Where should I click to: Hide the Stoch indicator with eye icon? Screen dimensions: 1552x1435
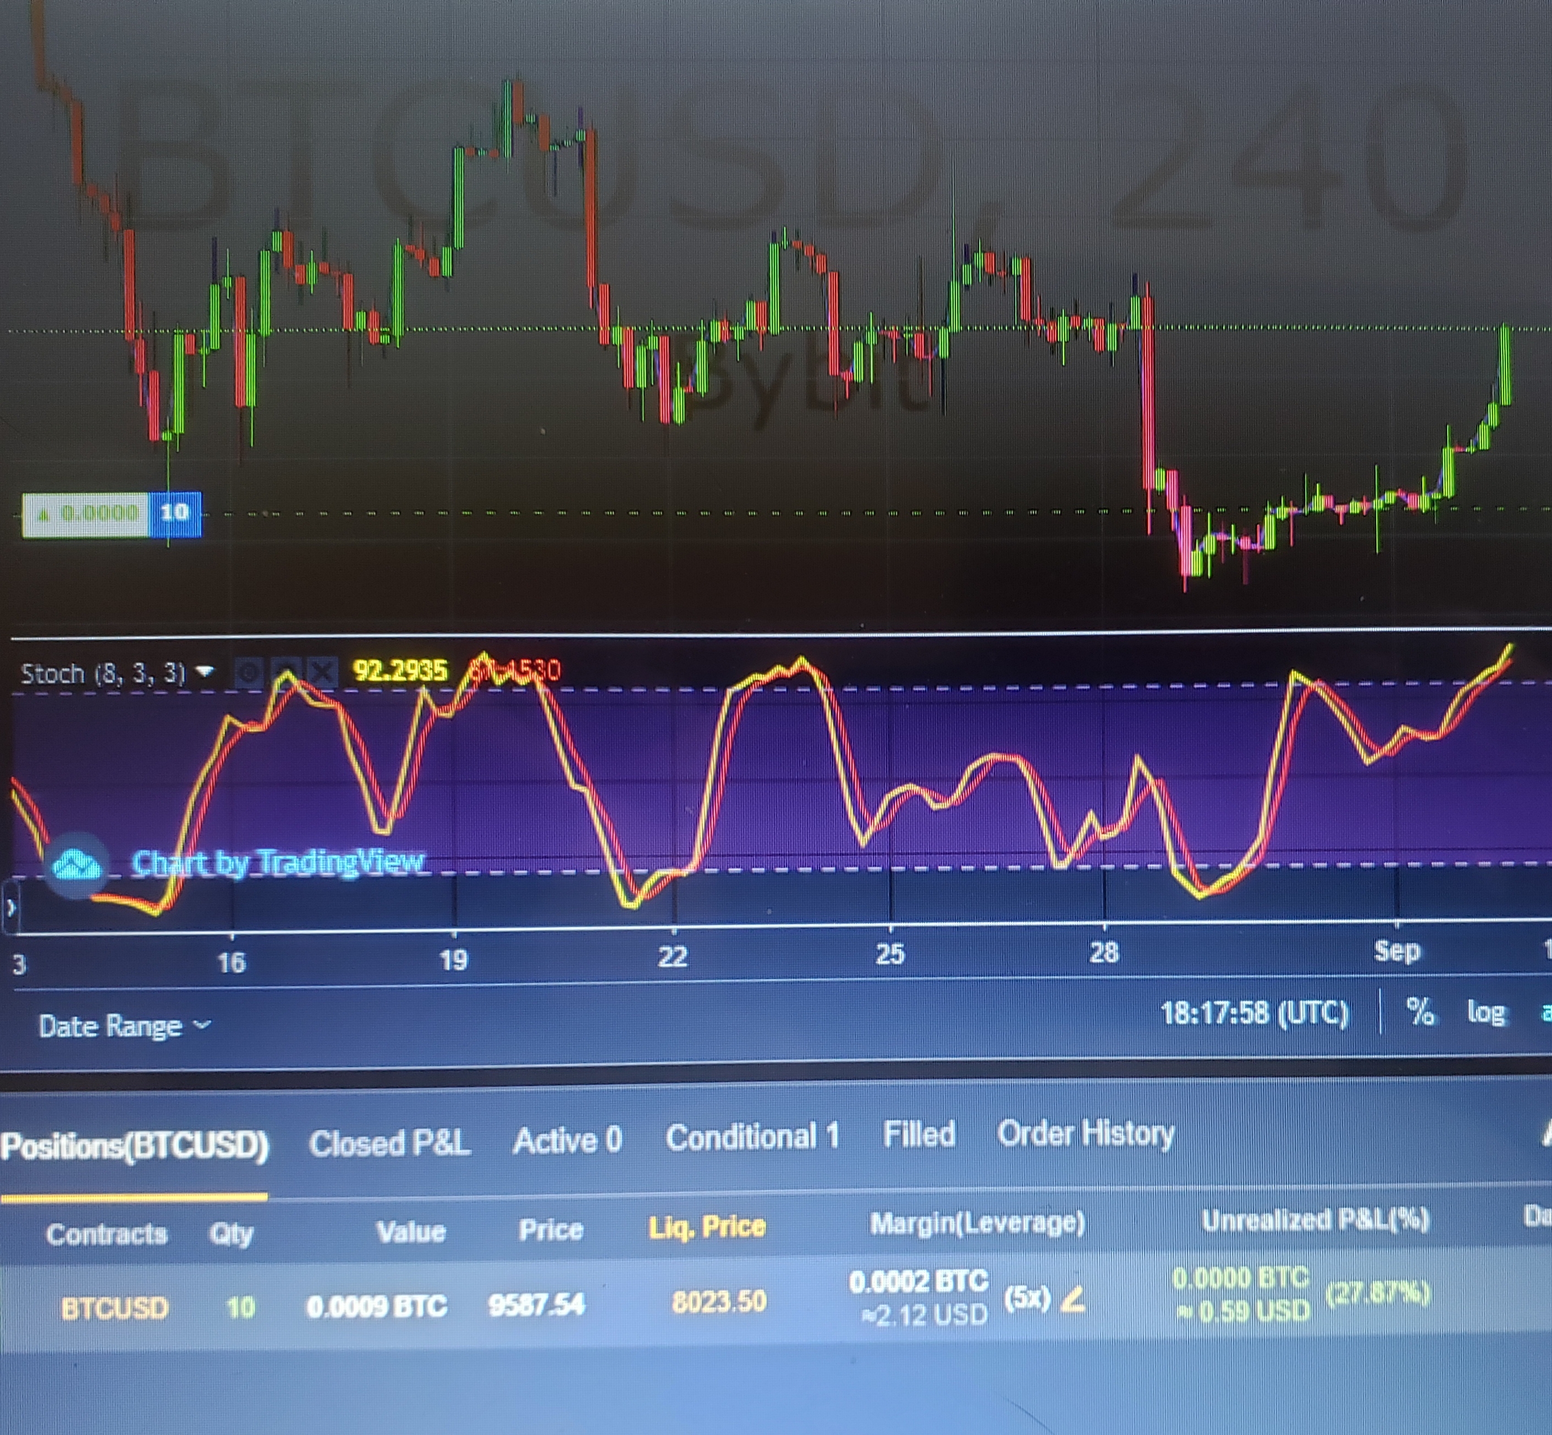[249, 672]
